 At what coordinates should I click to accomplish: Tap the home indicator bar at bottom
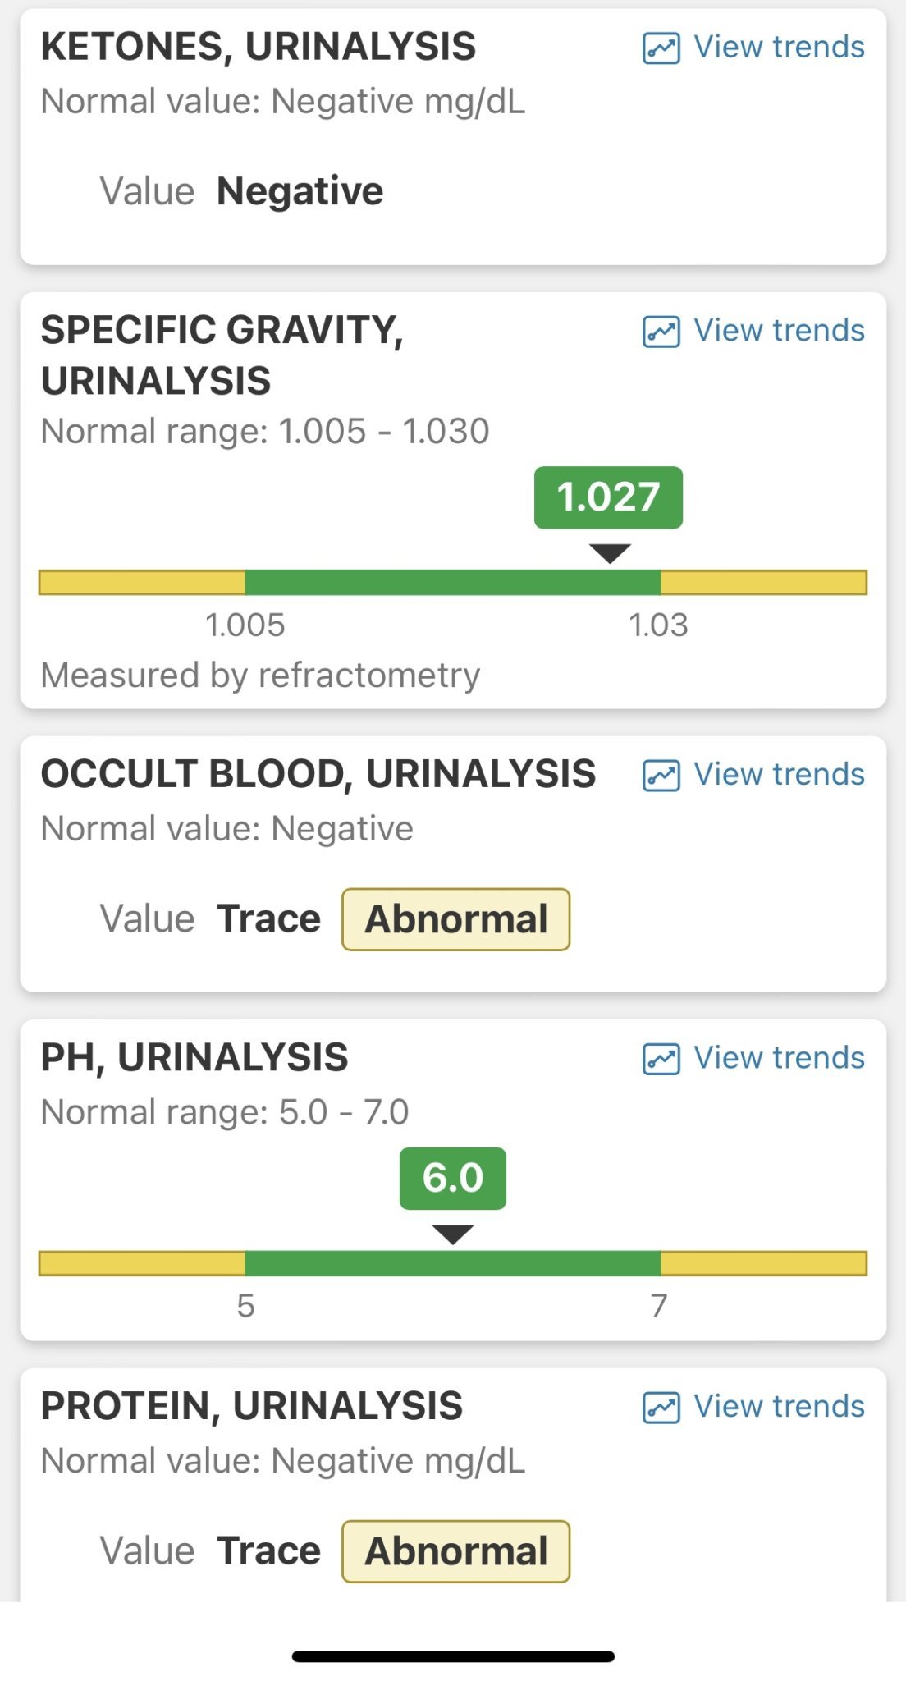(x=453, y=1656)
